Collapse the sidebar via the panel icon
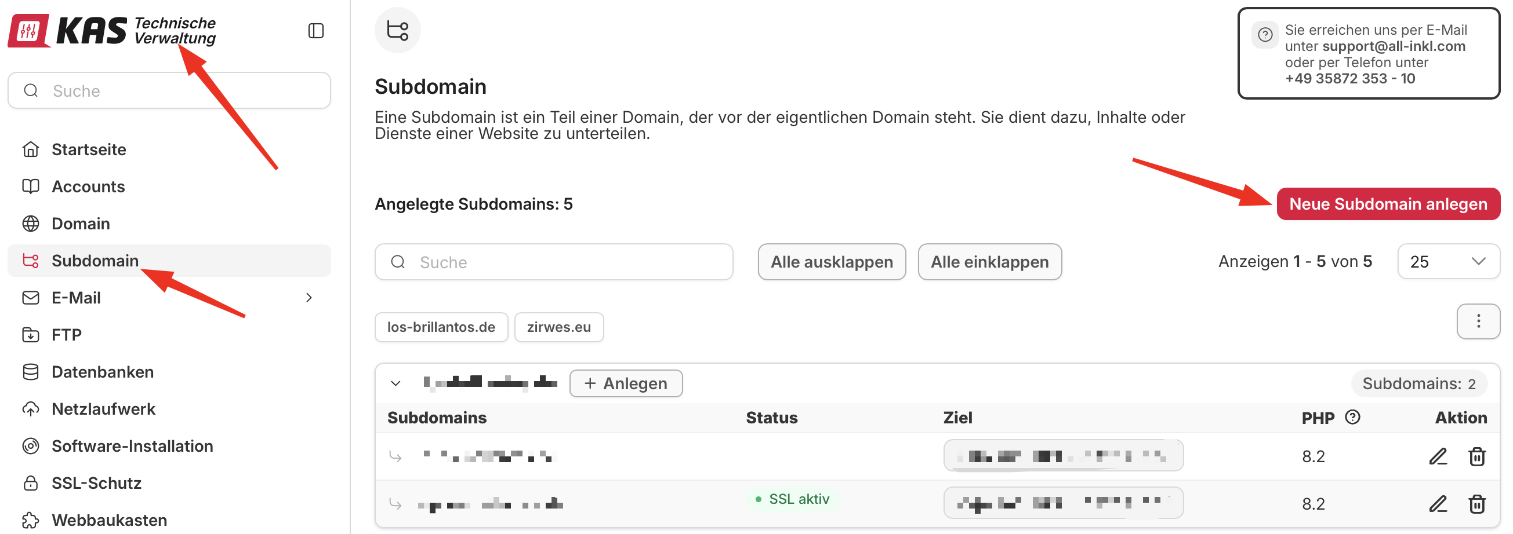The image size is (1513, 534). 316,31
